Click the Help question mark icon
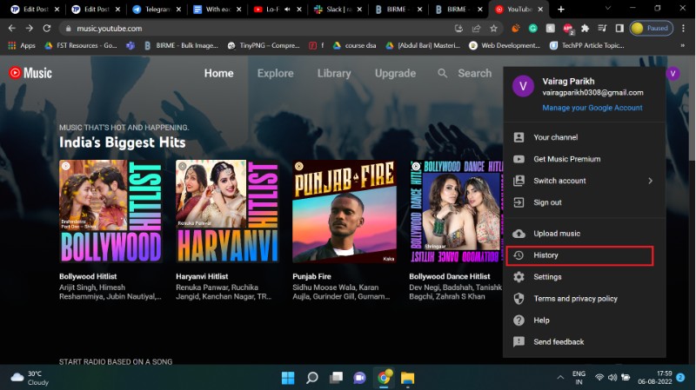This screenshot has width=696, height=390. pyautogui.click(x=519, y=321)
